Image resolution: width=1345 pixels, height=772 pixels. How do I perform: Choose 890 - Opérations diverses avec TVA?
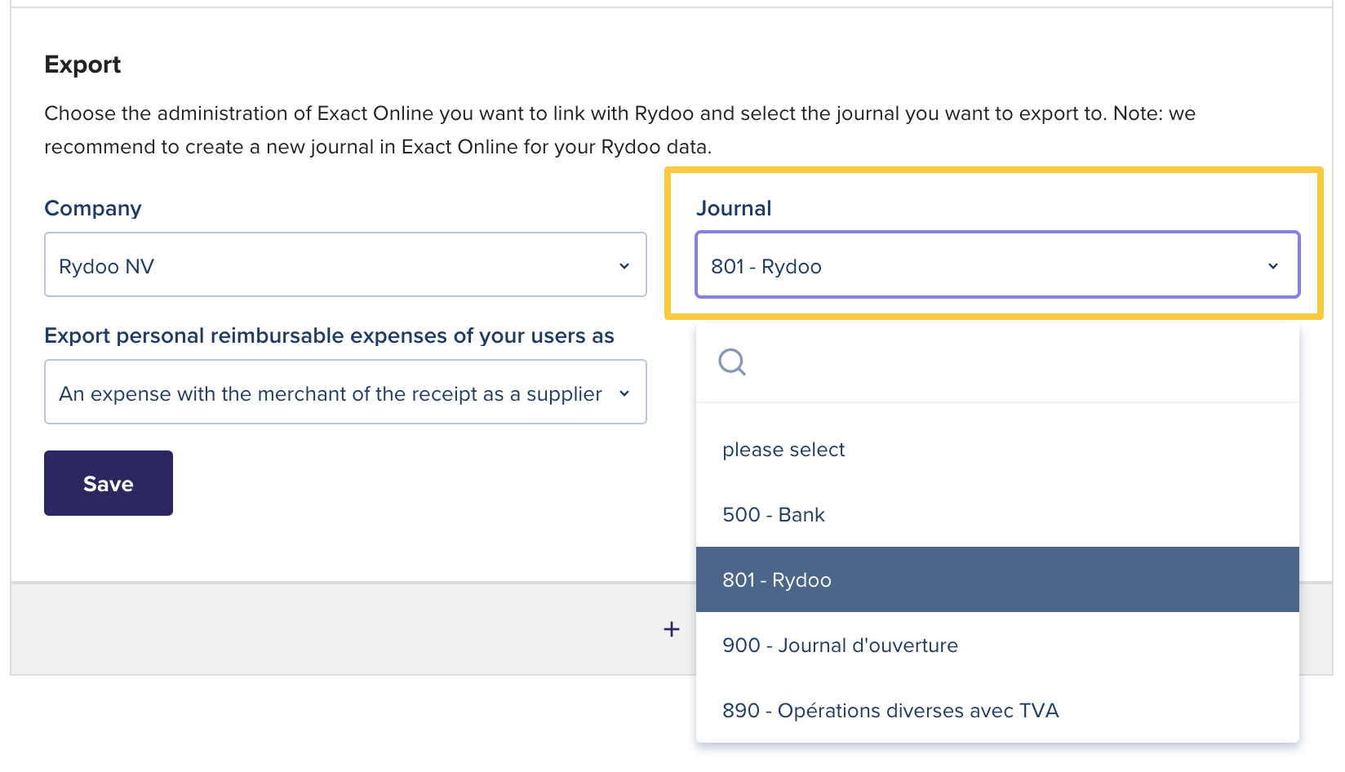(x=890, y=711)
